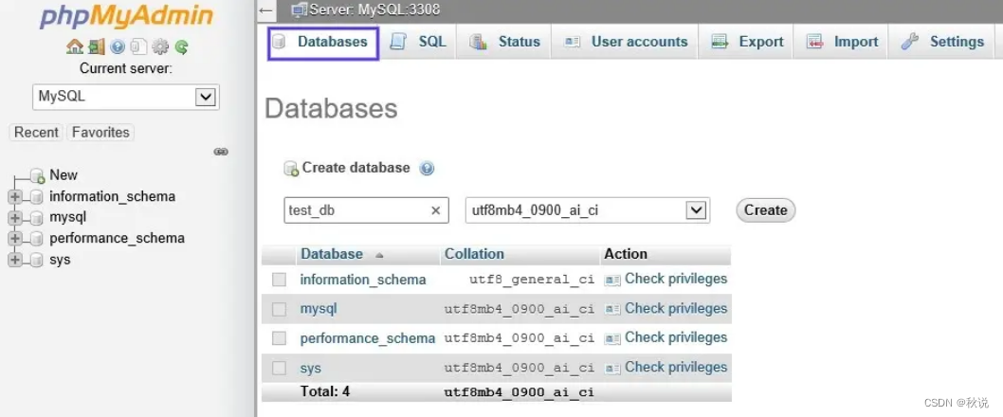Clear the test_db field with X icon
Viewport: 1003px width, 417px height.
436,210
